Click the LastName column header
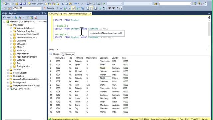The width and height of the screenshot is (213, 120). (104, 58)
